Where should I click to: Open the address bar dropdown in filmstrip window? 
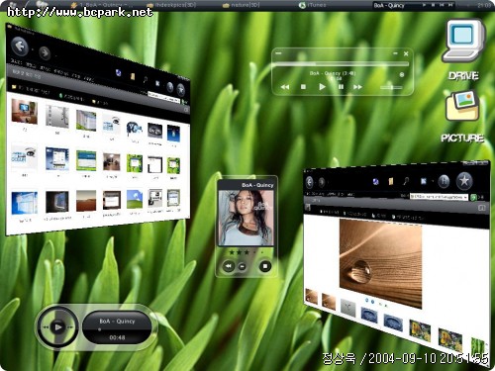465,197
